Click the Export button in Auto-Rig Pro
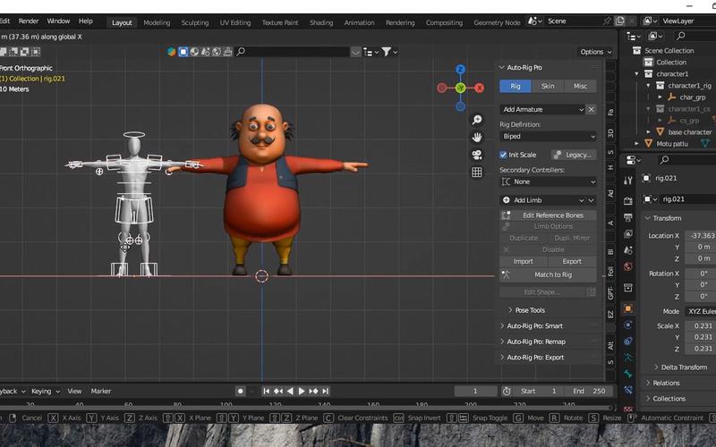This screenshot has width=716, height=447. 572,261
